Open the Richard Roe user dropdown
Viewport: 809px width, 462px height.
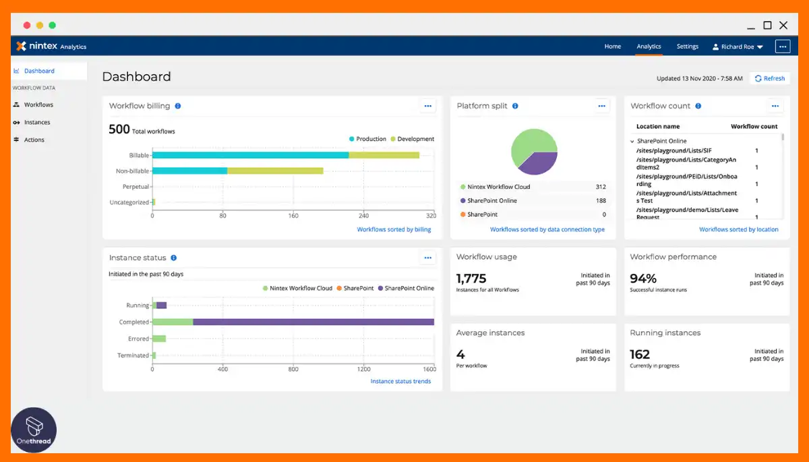click(x=738, y=47)
